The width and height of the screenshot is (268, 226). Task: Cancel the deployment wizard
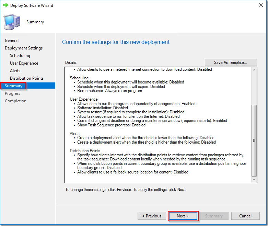(x=245, y=216)
